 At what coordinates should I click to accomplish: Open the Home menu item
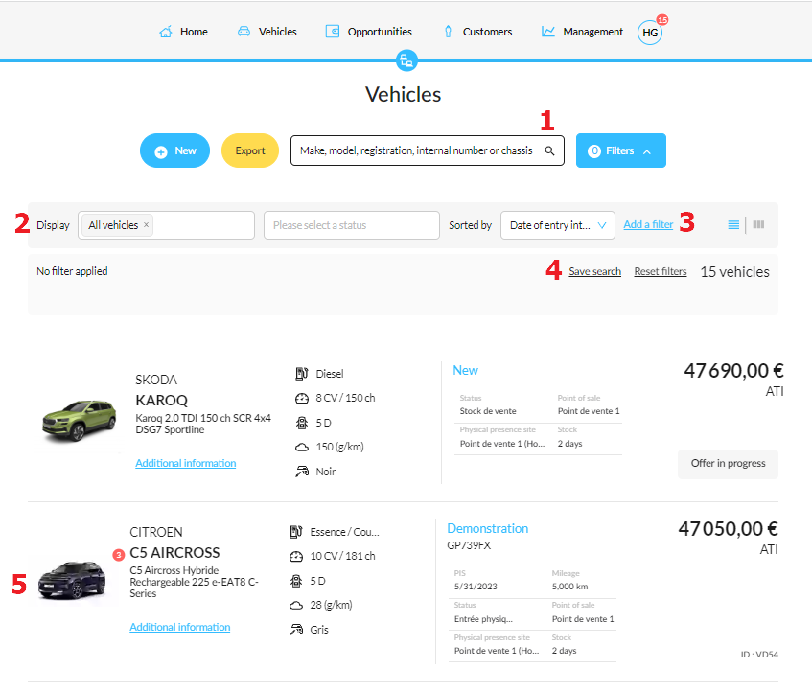pyautogui.click(x=183, y=32)
